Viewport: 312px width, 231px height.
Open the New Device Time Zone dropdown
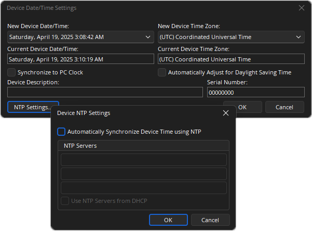pos(299,37)
